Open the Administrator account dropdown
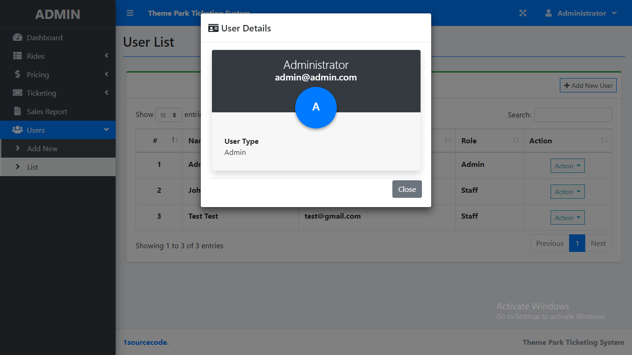This screenshot has width=632, height=355. 581,13
